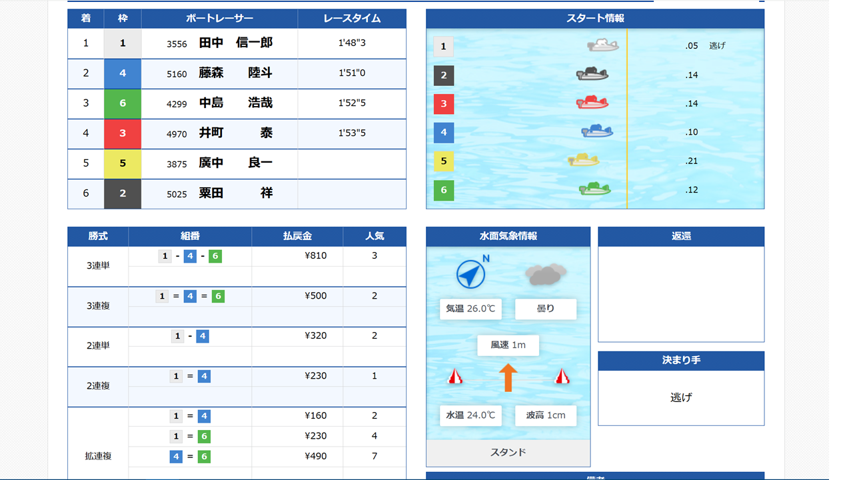Click green frame 6 badge in 中島 浩哉 row

pos(123,103)
